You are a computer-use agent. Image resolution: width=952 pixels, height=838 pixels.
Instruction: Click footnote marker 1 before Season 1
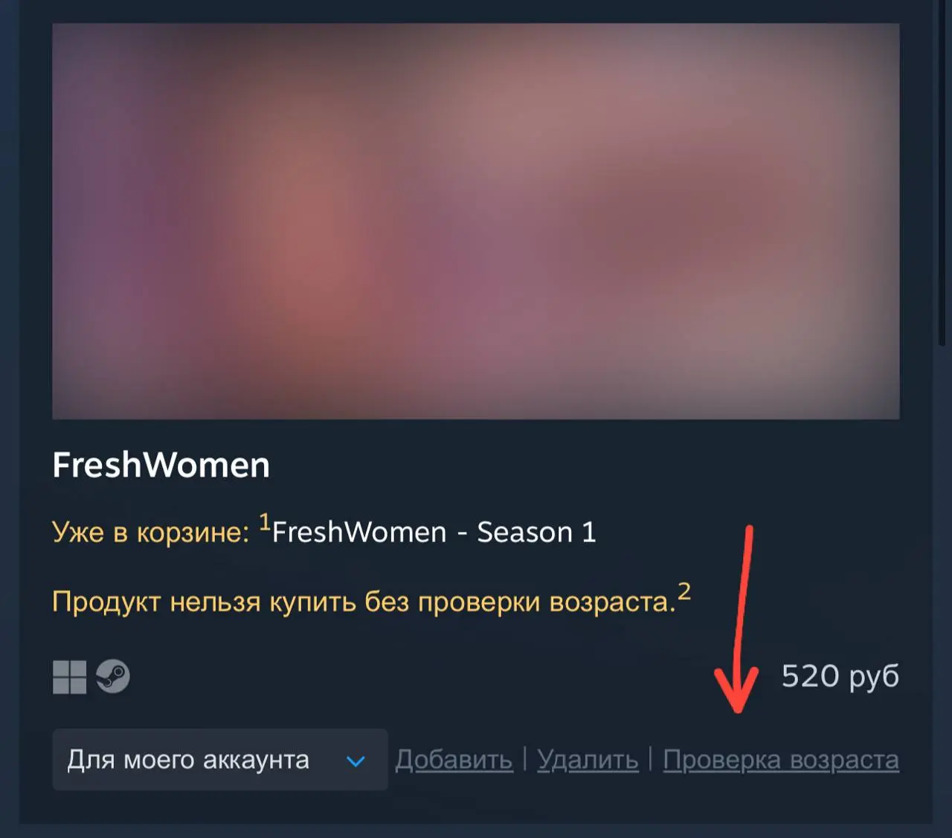[x=264, y=522]
